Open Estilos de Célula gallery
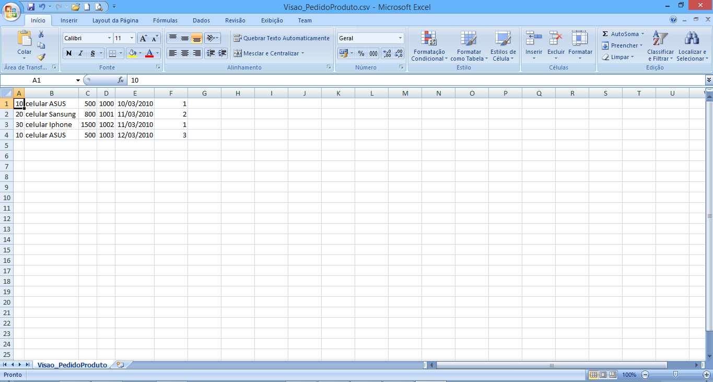This screenshot has width=713, height=382. point(503,46)
